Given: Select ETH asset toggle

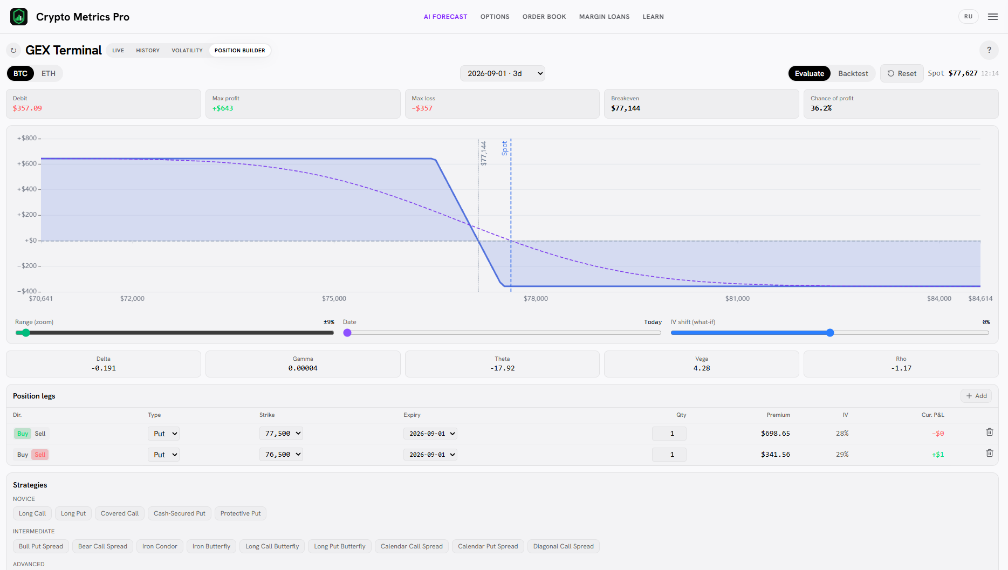Looking at the screenshot, I should 49,73.
